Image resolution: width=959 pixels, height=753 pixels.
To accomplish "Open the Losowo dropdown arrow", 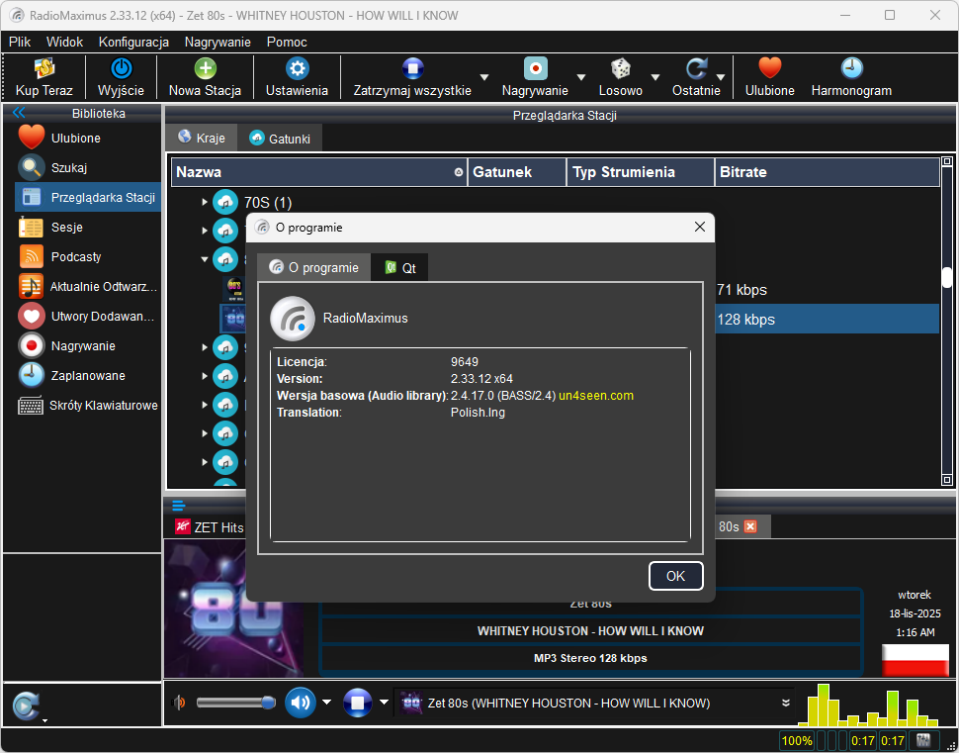I will click(655, 77).
